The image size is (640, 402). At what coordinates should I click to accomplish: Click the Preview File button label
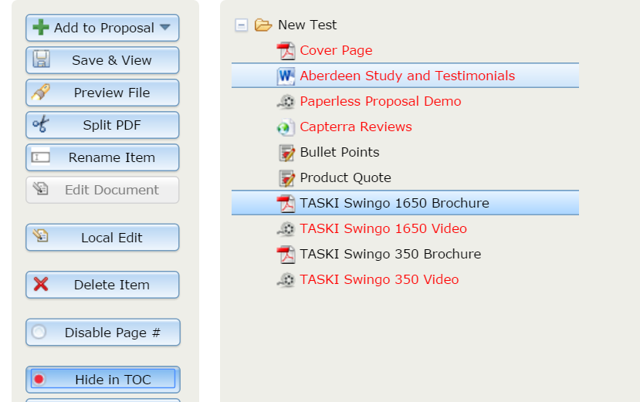(112, 93)
